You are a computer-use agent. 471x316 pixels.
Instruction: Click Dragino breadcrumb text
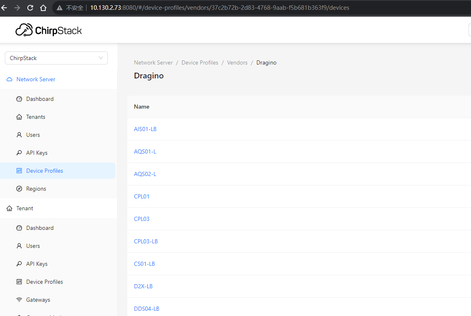(266, 62)
